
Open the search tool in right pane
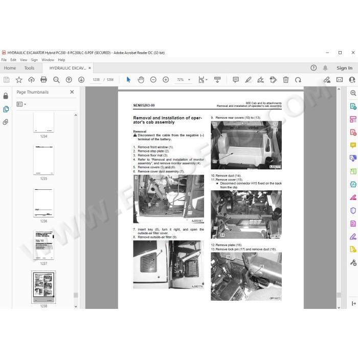353,93
